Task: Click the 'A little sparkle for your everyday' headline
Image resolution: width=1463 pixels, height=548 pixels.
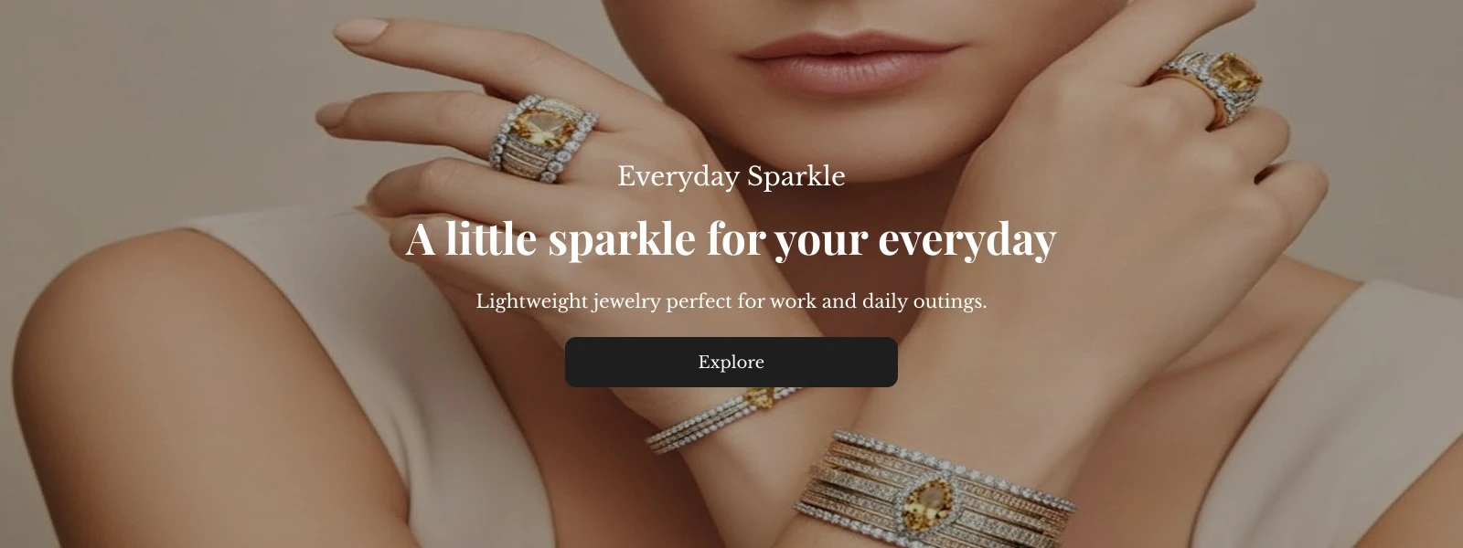Action: point(731,239)
